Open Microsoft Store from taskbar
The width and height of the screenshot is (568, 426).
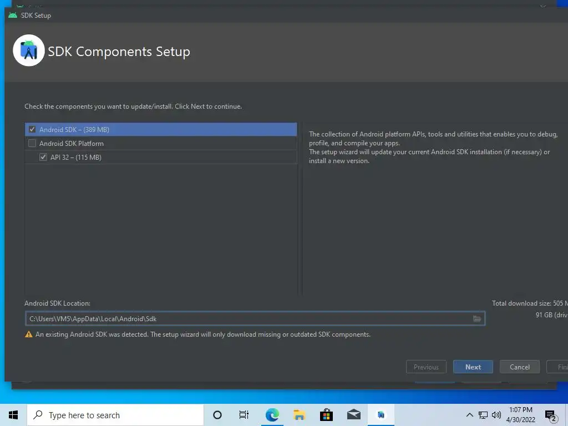[326, 415]
